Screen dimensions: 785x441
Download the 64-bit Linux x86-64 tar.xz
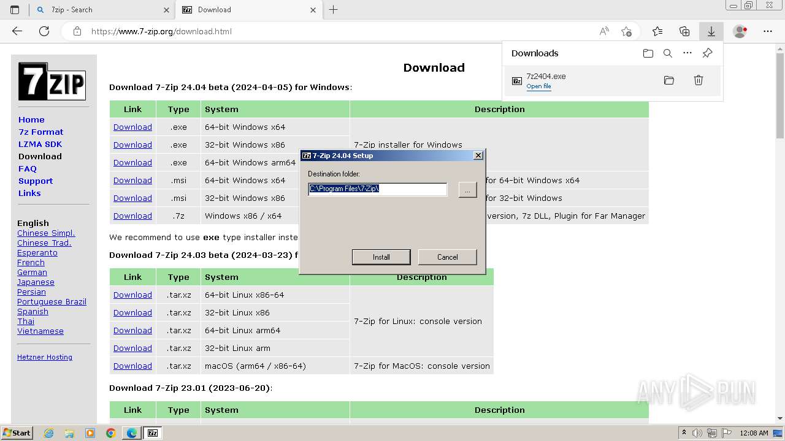[x=132, y=295]
